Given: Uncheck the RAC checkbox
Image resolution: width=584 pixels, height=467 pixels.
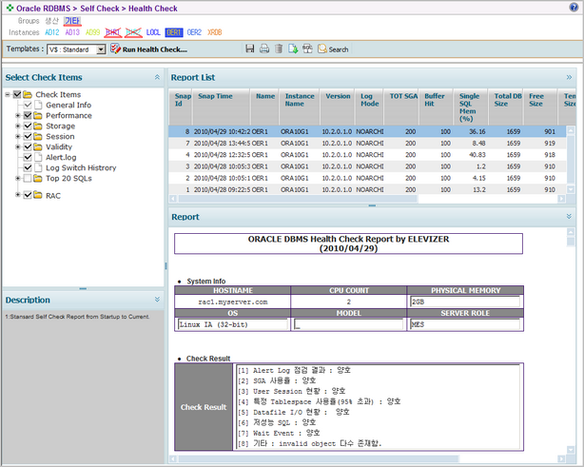Looking at the screenshot, I should tap(28, 195).
